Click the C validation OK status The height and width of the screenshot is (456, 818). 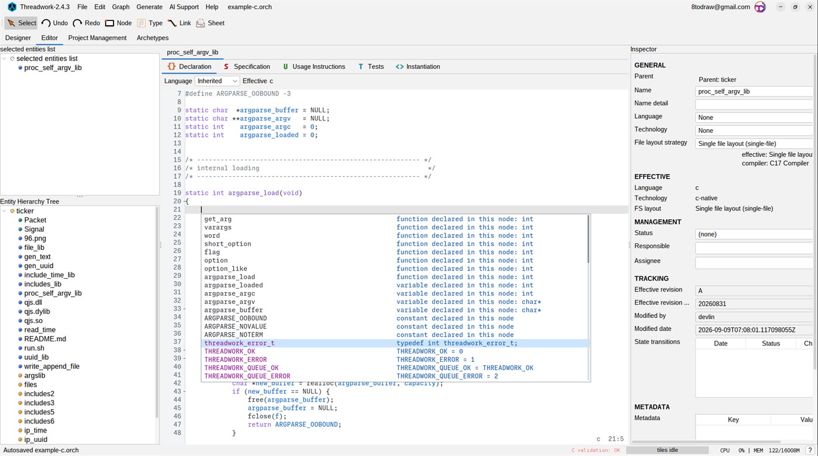[x=595, y=450]
